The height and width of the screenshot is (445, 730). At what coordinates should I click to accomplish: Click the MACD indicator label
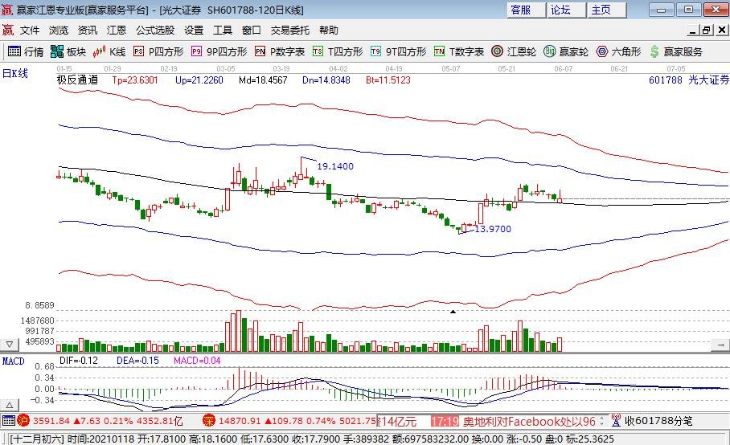[x=13, y=361]
